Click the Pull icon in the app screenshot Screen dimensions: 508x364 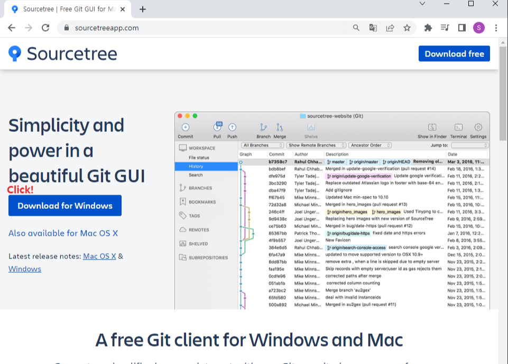click(217, 127)
